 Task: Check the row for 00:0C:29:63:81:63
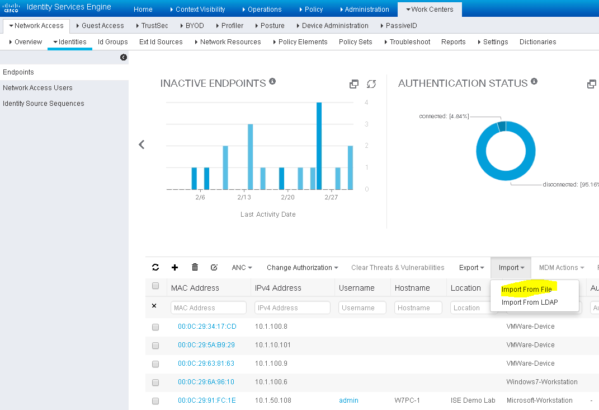[155, 364]
